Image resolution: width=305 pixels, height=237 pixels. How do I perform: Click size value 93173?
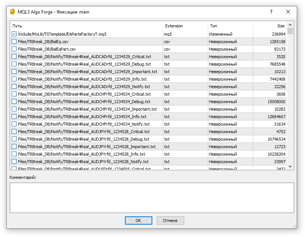280,49
